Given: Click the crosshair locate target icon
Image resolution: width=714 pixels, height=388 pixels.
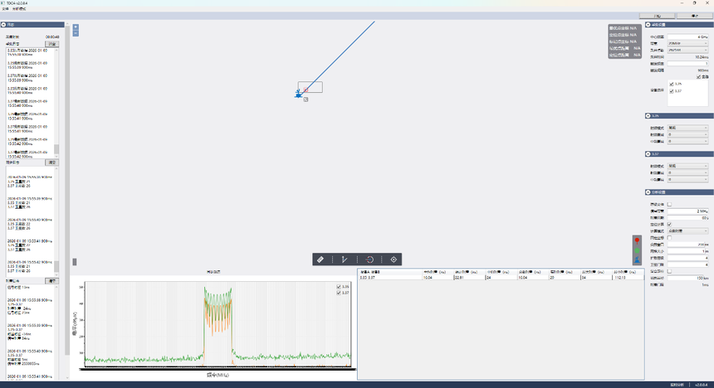Looking at the screenshot, I should point(394,259).
